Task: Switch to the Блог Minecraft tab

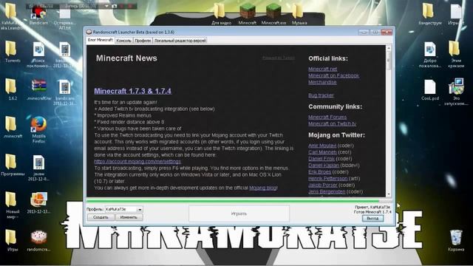Action: pyautogui.click(x=101, y=40)
